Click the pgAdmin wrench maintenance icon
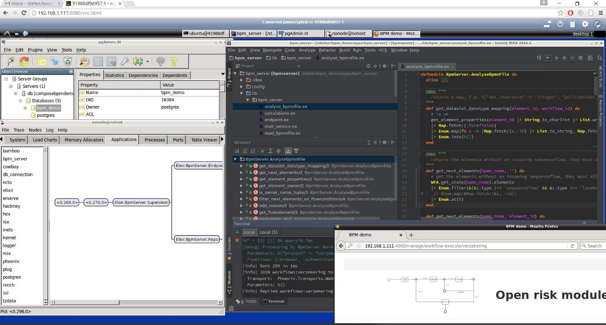606x325 pixels. tap(125, 61)
